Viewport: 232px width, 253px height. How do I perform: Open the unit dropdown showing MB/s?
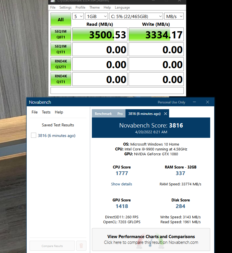(174, 16)
